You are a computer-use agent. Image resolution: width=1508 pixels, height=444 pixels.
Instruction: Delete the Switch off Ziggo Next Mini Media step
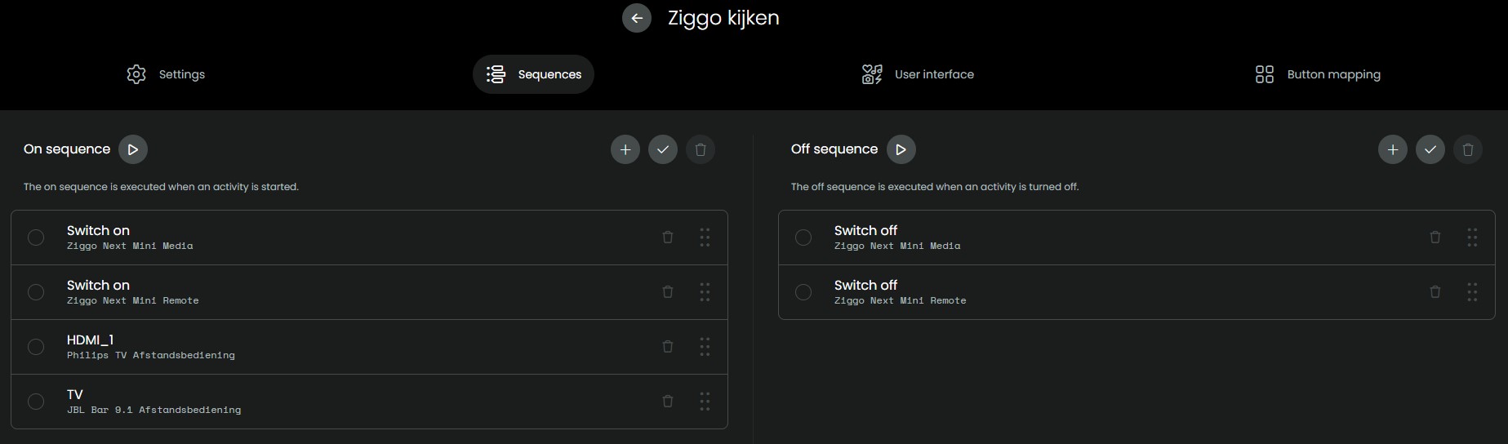1435,238
